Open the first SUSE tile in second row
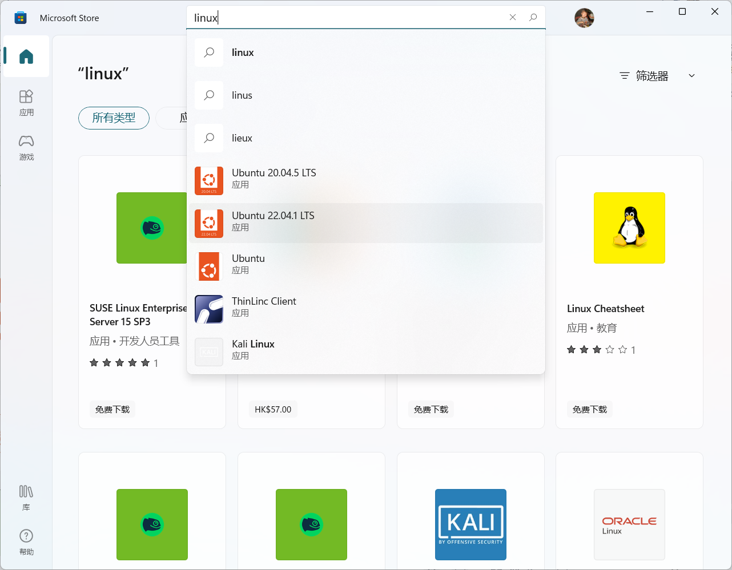The height and width of the screenshot is (570, 732). (x=152, y=524)
